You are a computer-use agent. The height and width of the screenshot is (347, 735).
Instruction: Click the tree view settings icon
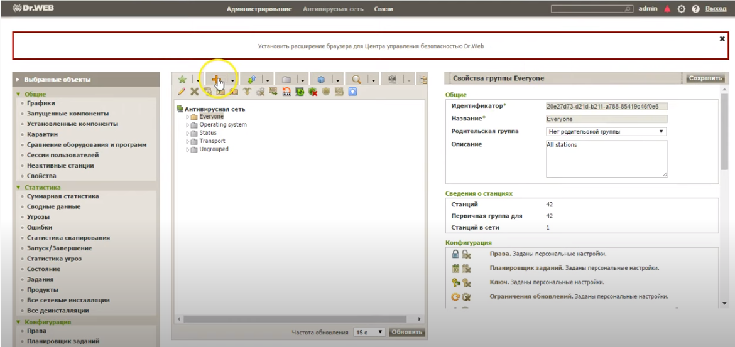click(423, 80)
